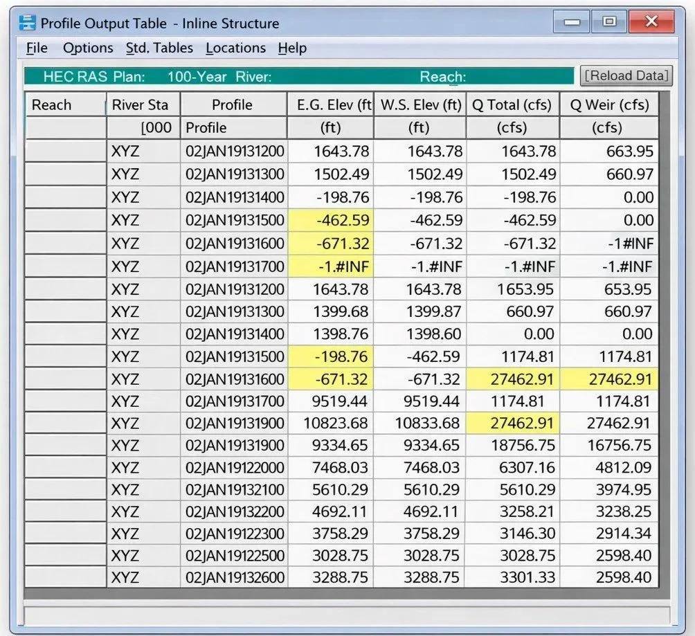Select the Profile column header
Screen dimensions: 695x636
click(233, 105)
